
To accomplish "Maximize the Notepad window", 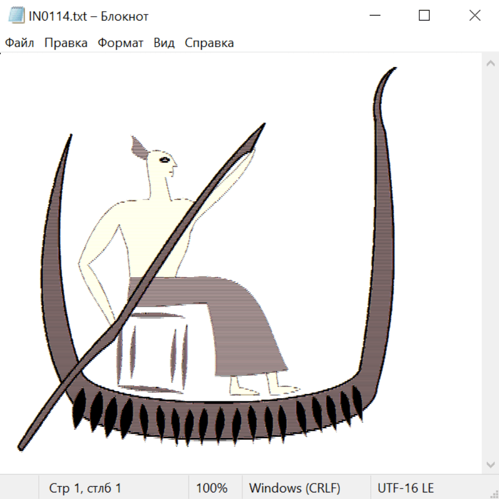I will (424, 16).
